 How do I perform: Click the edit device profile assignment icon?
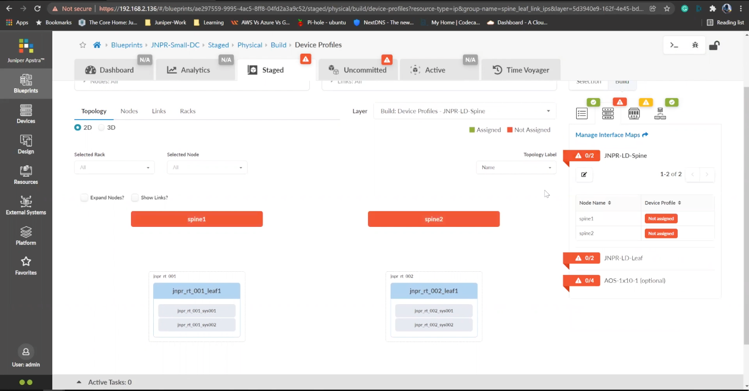(x=584, y=174)
